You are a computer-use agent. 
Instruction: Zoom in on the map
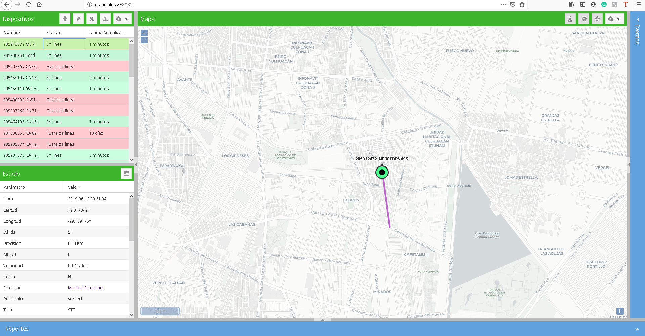coord(144,33)
